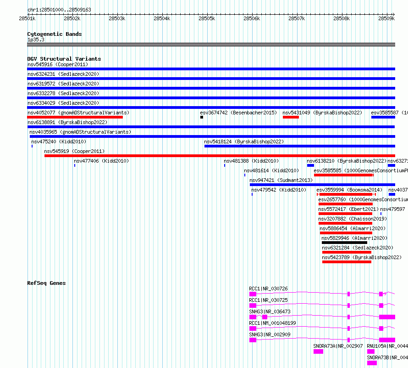This screenshot has width=408, height=368.
Task: Select the 1p35.3 cytoband bar
Action: point(211,45)
